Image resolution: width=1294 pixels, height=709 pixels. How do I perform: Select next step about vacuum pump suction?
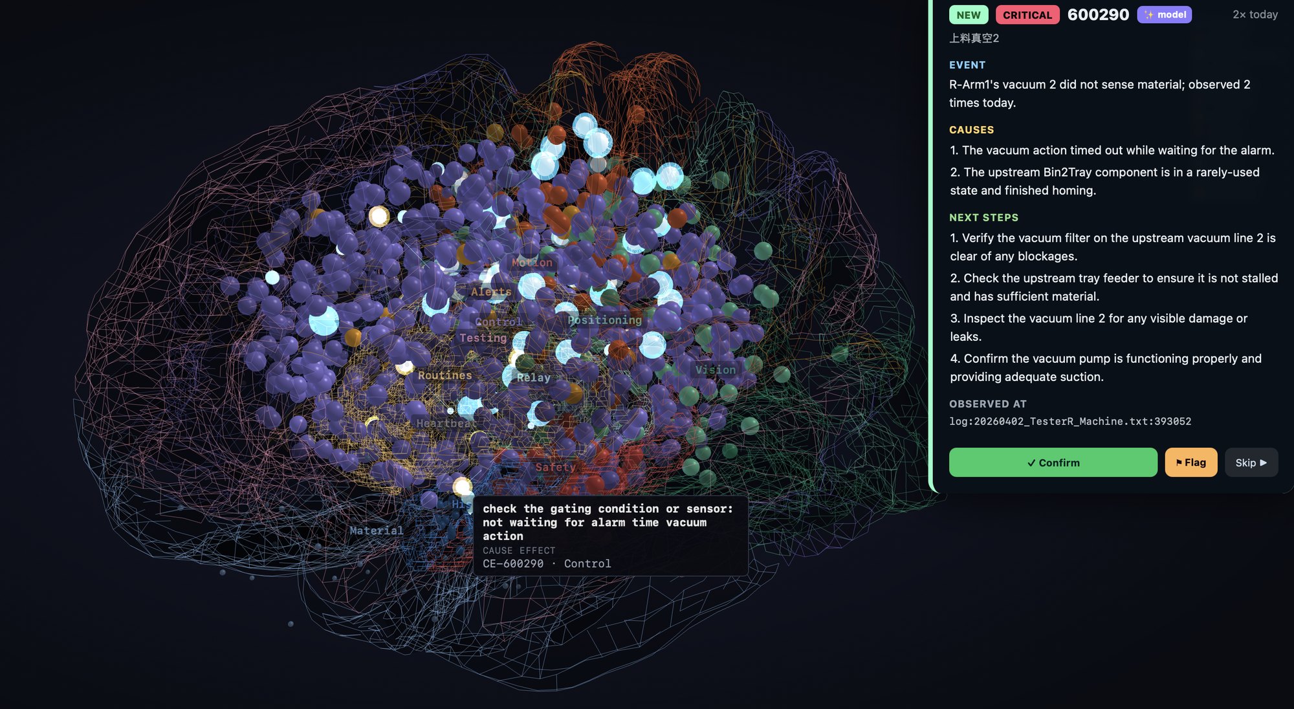[x=1106, y=367]
